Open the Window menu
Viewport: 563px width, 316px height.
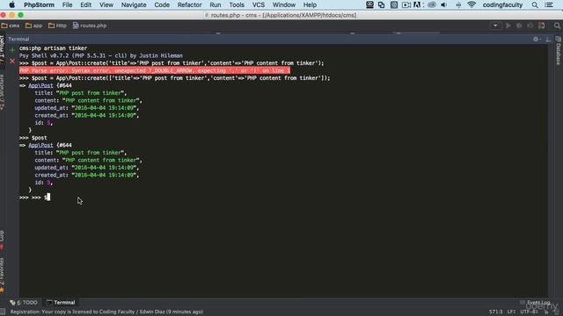[x=283, y=4]
